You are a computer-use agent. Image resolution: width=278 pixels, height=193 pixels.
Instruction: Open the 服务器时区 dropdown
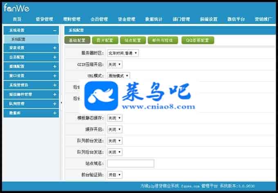click(123, 53)
